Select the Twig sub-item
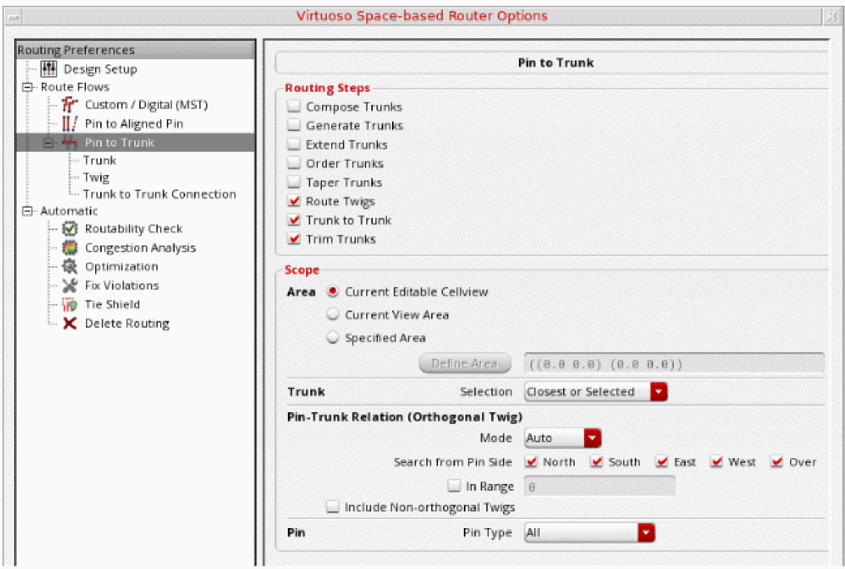Screen dimensions: 845x569 click(97, 177)
